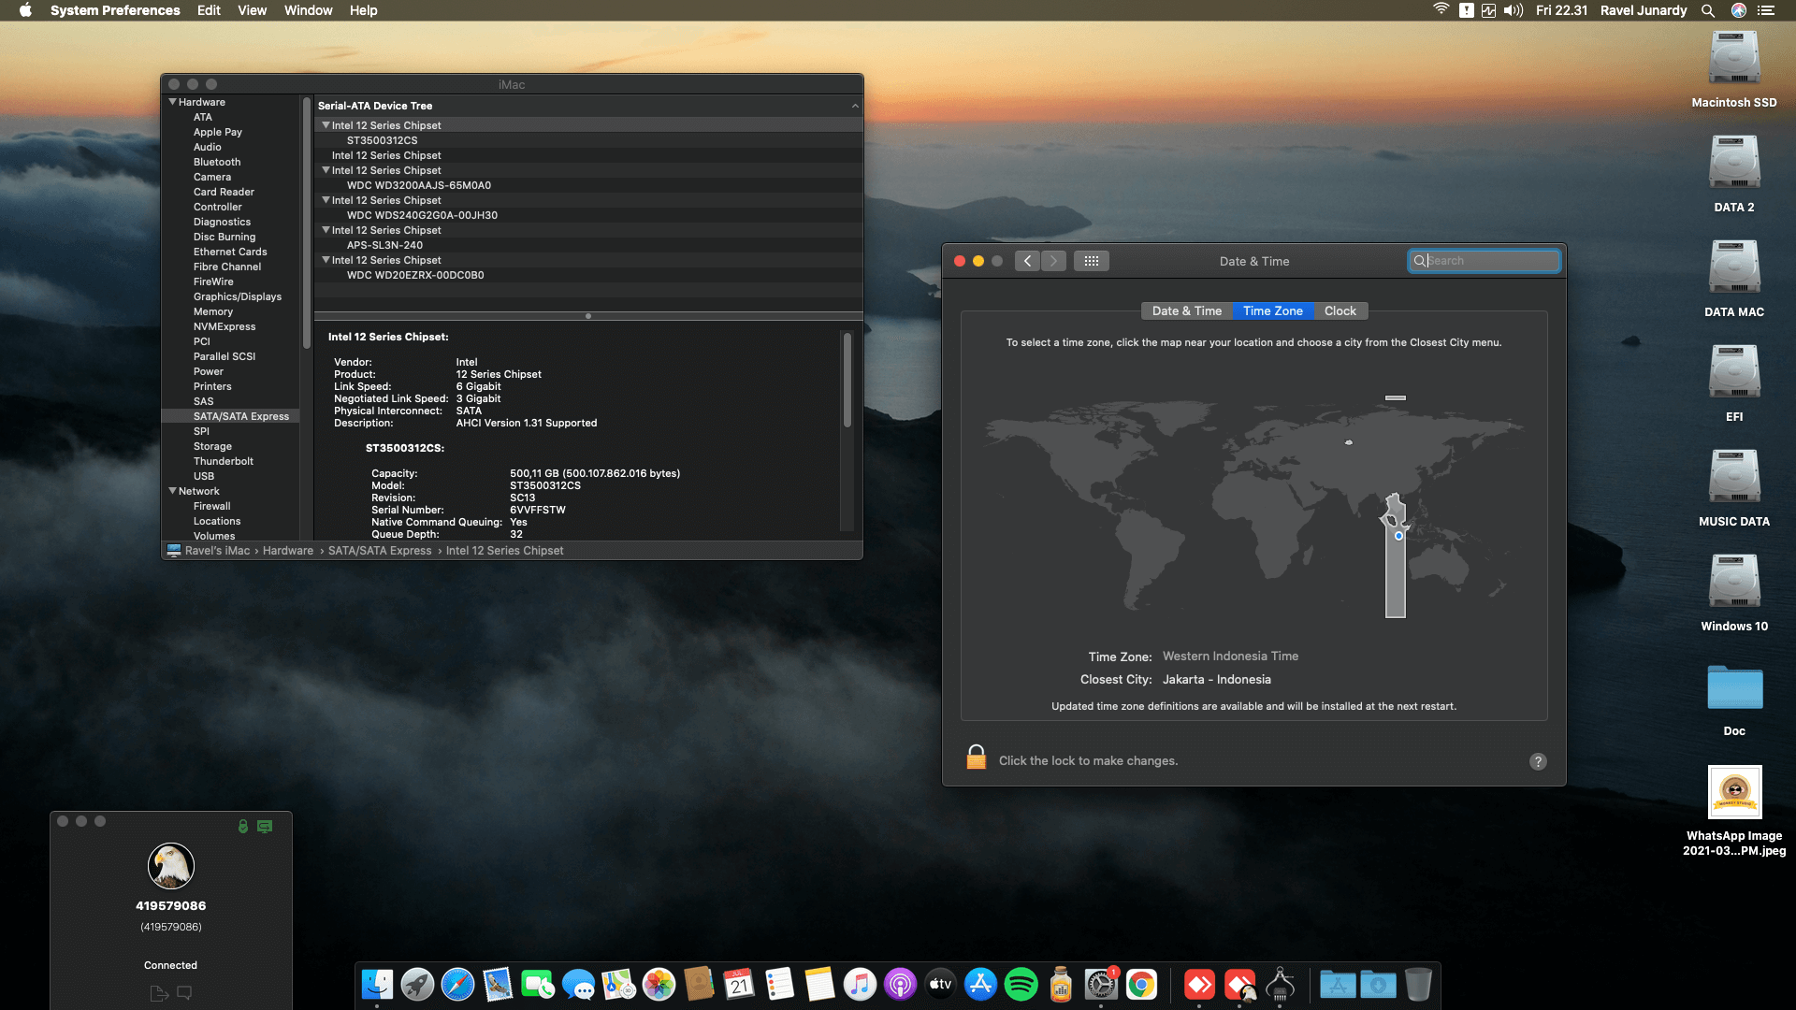Click the Siri icon in menu bar
This screenshot has height=1010, width=1796.
click(1739, 10)
